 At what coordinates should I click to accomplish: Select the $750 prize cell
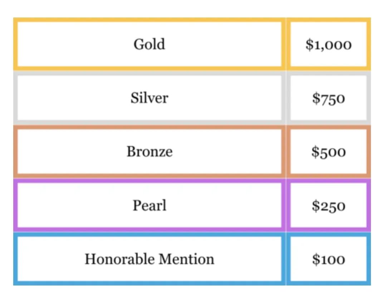click(x=328, y=98)
